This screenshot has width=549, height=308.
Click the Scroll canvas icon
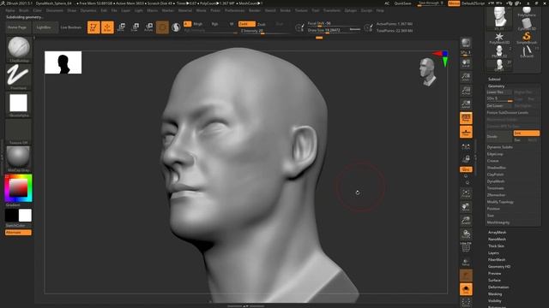coord(466,63)
